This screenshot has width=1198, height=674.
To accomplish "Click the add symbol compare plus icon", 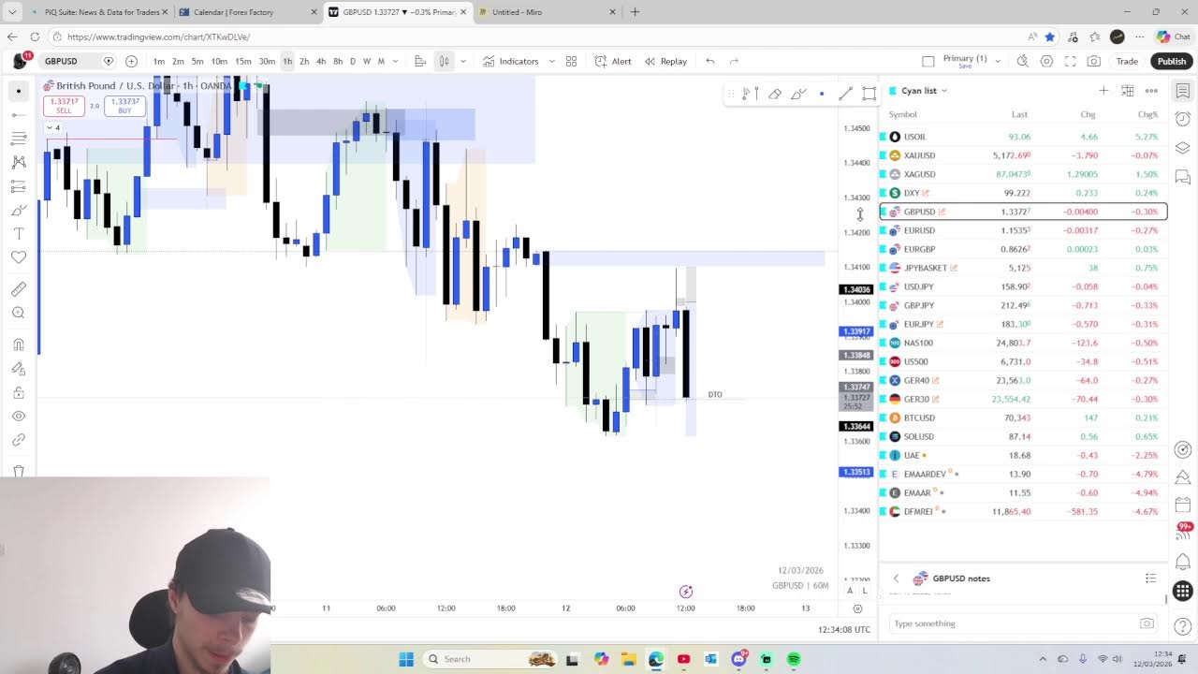I will (131, 61).
